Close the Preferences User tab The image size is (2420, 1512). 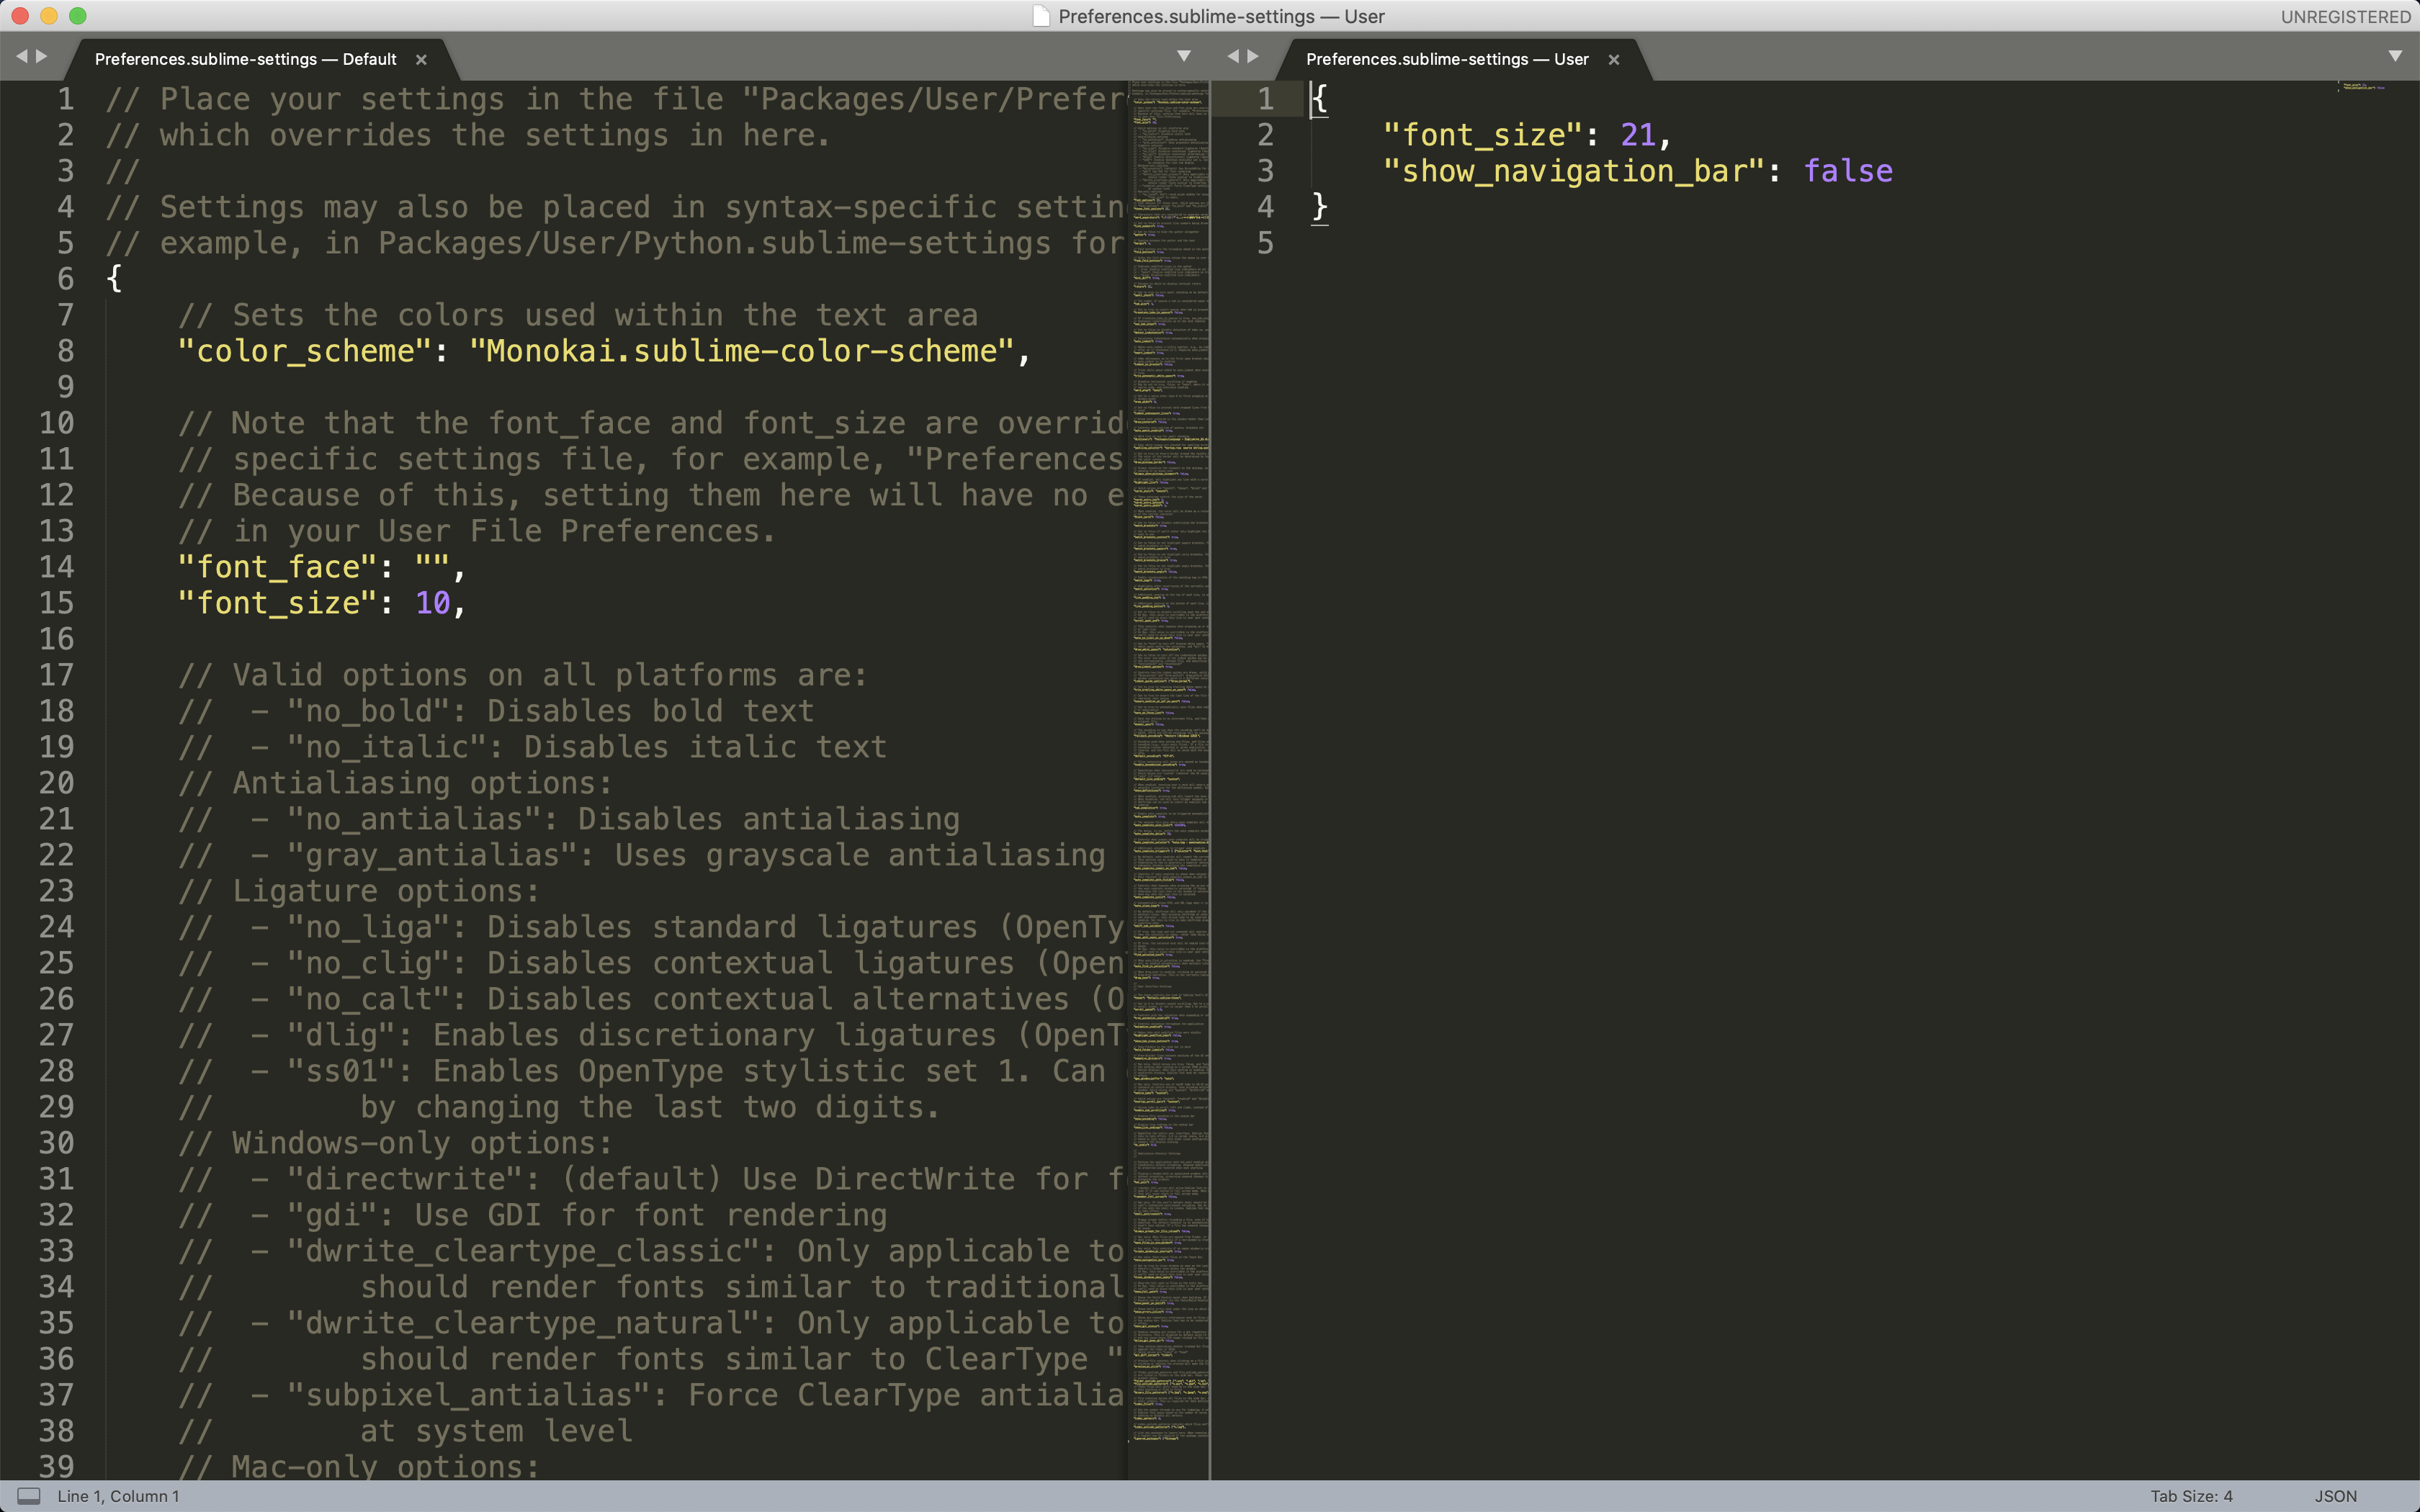(1613, 60)
